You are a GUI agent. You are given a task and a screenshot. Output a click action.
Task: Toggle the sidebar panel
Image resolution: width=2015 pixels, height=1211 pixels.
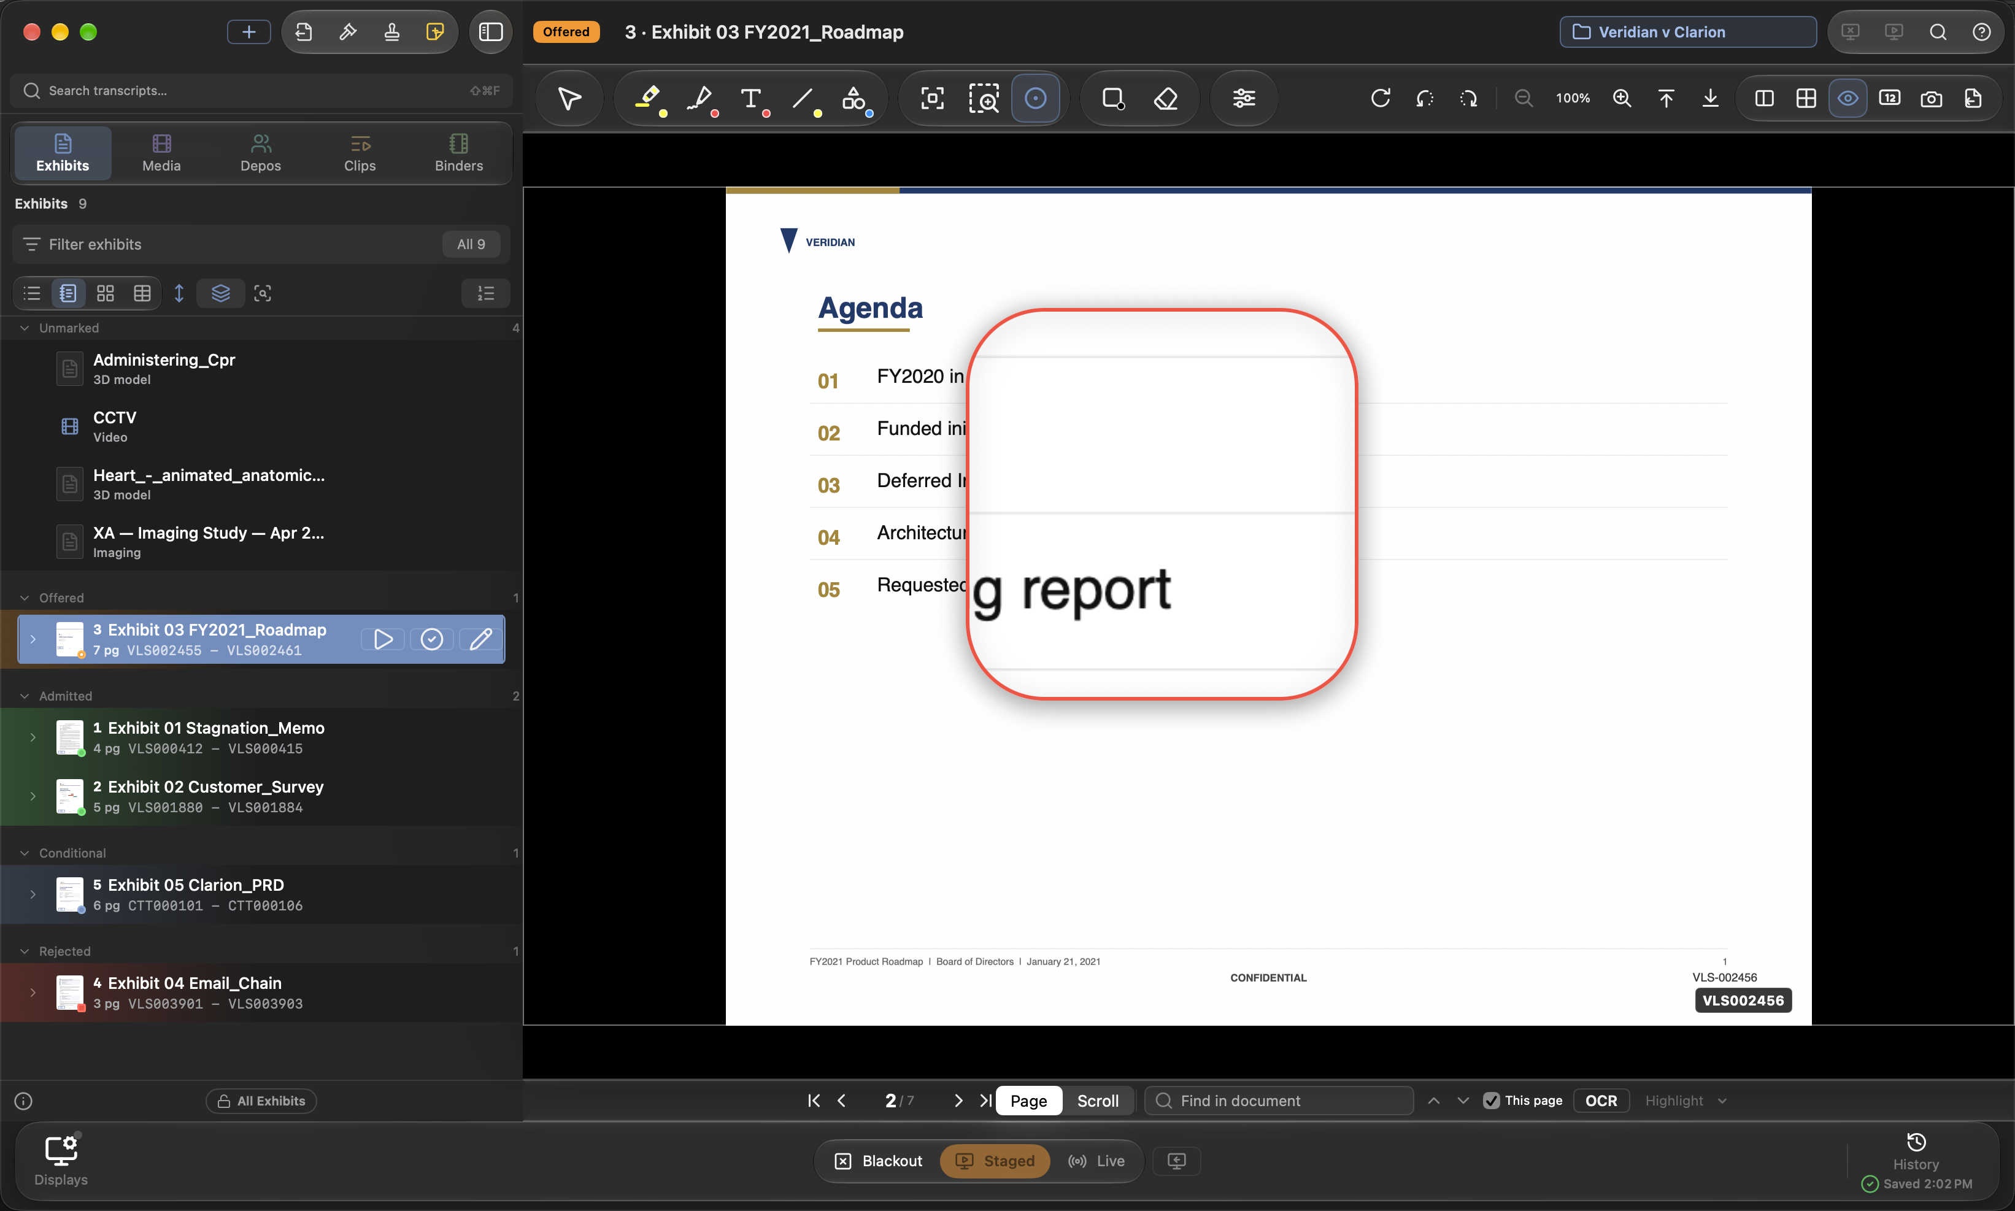tap(490, 32)
